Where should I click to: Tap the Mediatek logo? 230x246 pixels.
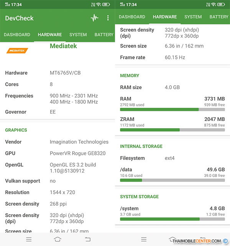tap(17, 50)
